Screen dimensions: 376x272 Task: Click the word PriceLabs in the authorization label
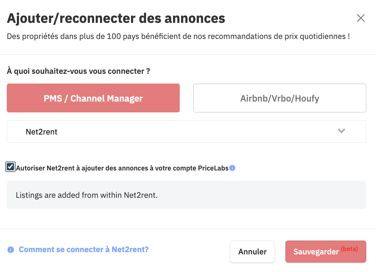point(213,168)
